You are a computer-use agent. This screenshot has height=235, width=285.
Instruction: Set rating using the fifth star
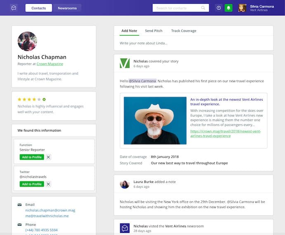(x=39, y=100)
